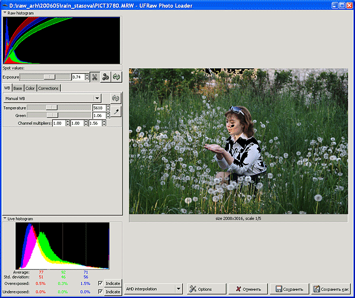
Task: Click the auto-exposure gears icon
Action: coord(105,77)
